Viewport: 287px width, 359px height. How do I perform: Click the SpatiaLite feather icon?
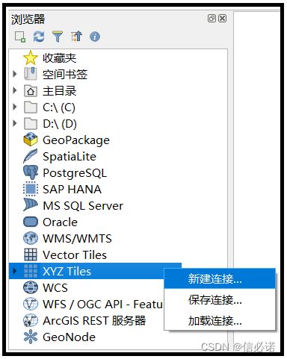pyautogui.click(x=31, y=156)
